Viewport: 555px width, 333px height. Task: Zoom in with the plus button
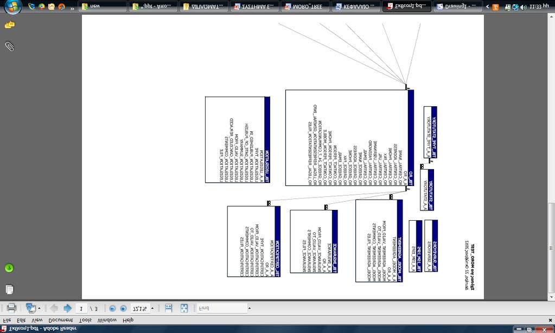[123, 309]
